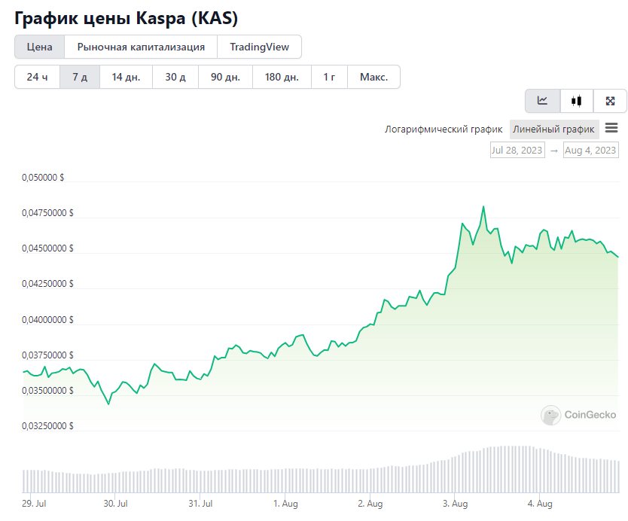Enable Линейный график scale

(x=554, y=129)
